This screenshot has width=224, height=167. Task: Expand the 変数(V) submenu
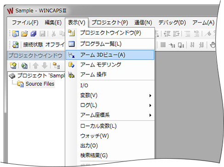[110, 95]
